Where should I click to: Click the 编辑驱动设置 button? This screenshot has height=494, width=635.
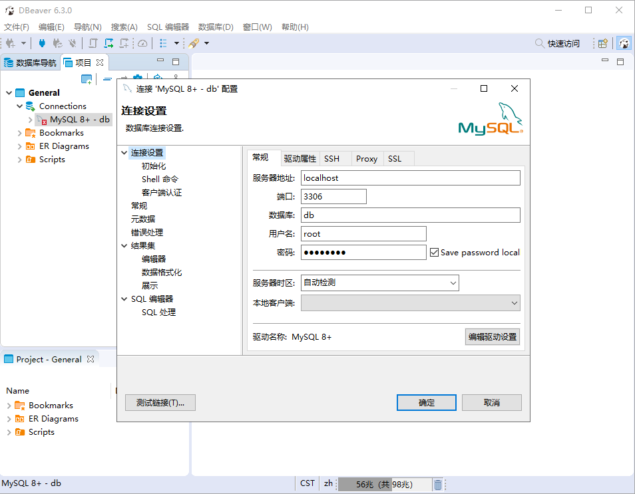tap(493, 336)
